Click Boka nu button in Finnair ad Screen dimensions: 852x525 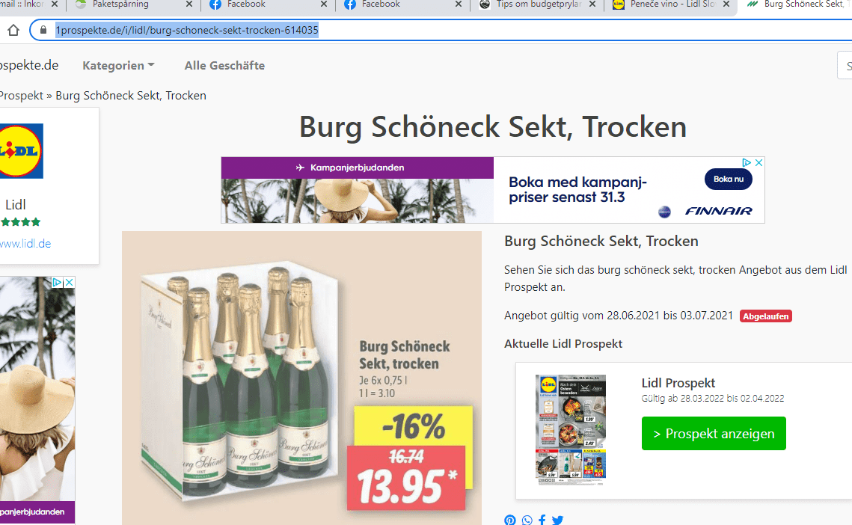(x=728, y=179)
